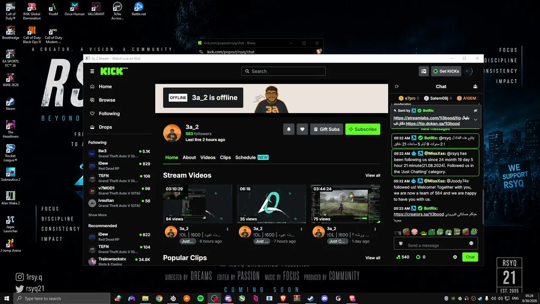The width and height of the screenshot is (540, 304).
Task: Click the KICK logo
Action: tap(113, 71)
